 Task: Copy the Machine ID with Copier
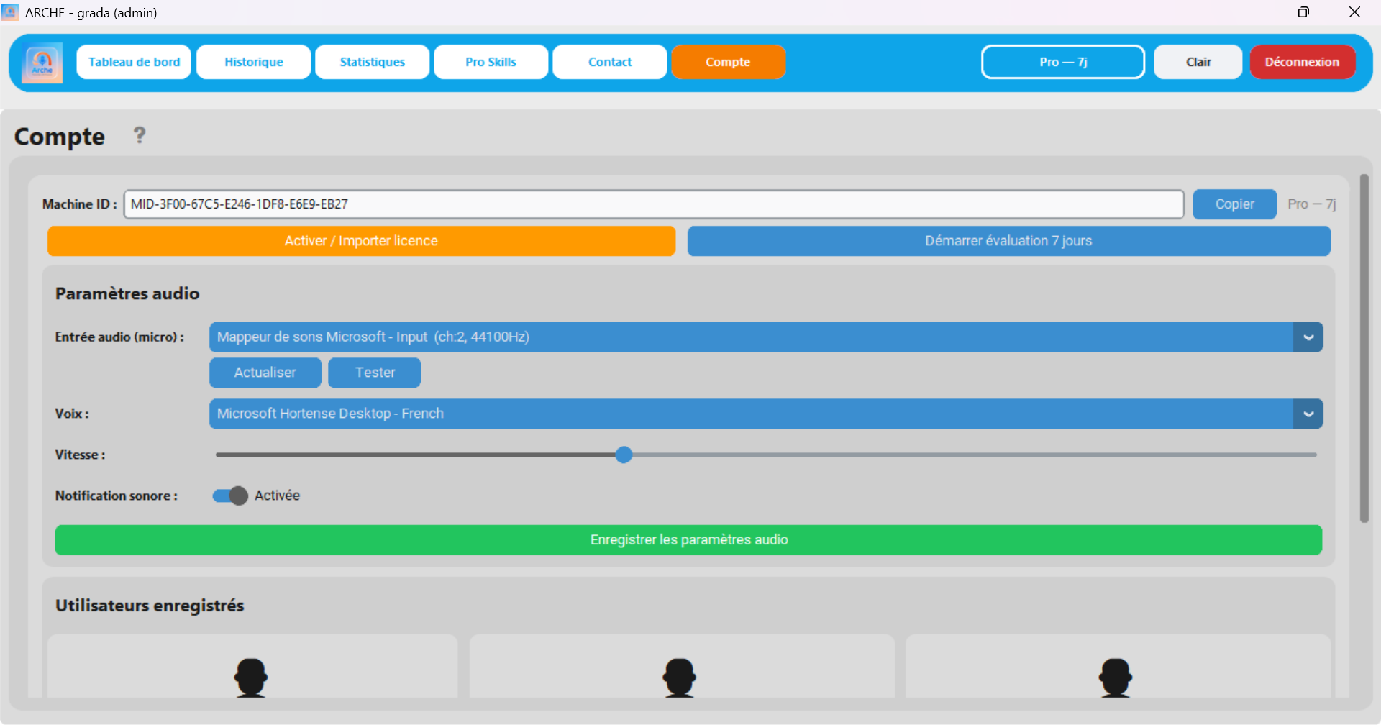click(1235, 204)
